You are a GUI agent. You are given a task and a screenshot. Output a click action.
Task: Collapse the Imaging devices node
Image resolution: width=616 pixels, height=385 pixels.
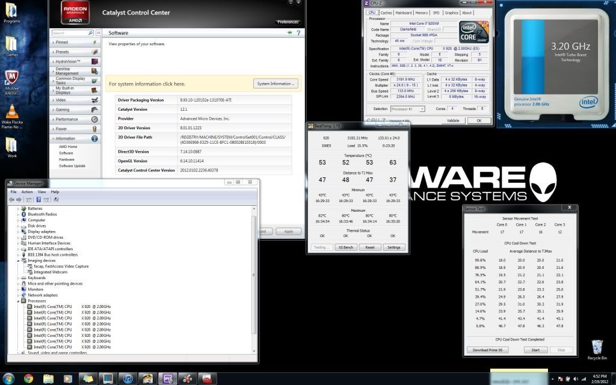(18, 261)
